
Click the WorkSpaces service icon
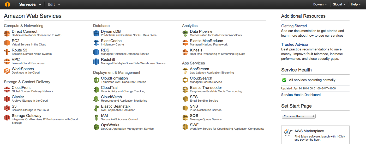click(x=7, y=71)
